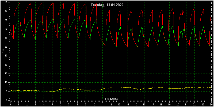
Task: Click the 30 value on temperature axis
Action: coord(6,47)
